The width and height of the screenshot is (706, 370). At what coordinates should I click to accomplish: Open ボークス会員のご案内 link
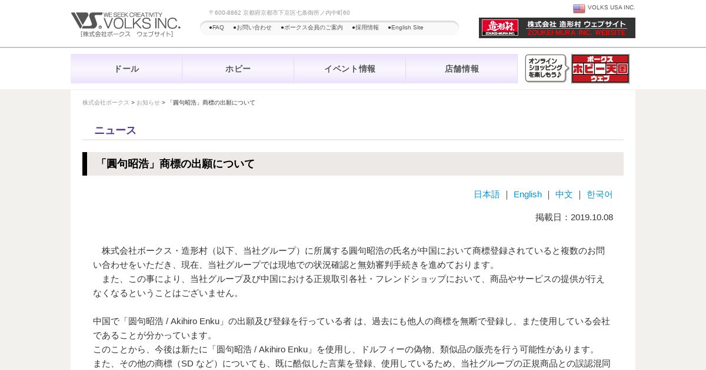click(312, 28)
